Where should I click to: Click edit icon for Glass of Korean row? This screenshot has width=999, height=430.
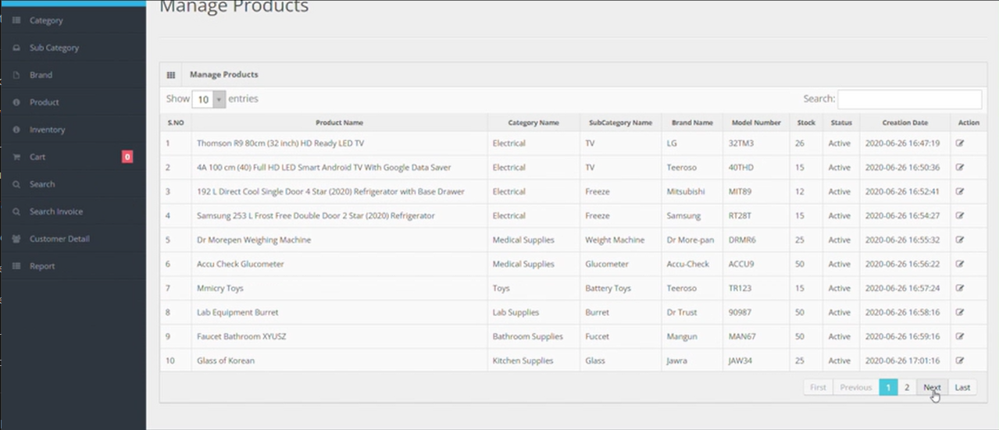pos(960,361)
